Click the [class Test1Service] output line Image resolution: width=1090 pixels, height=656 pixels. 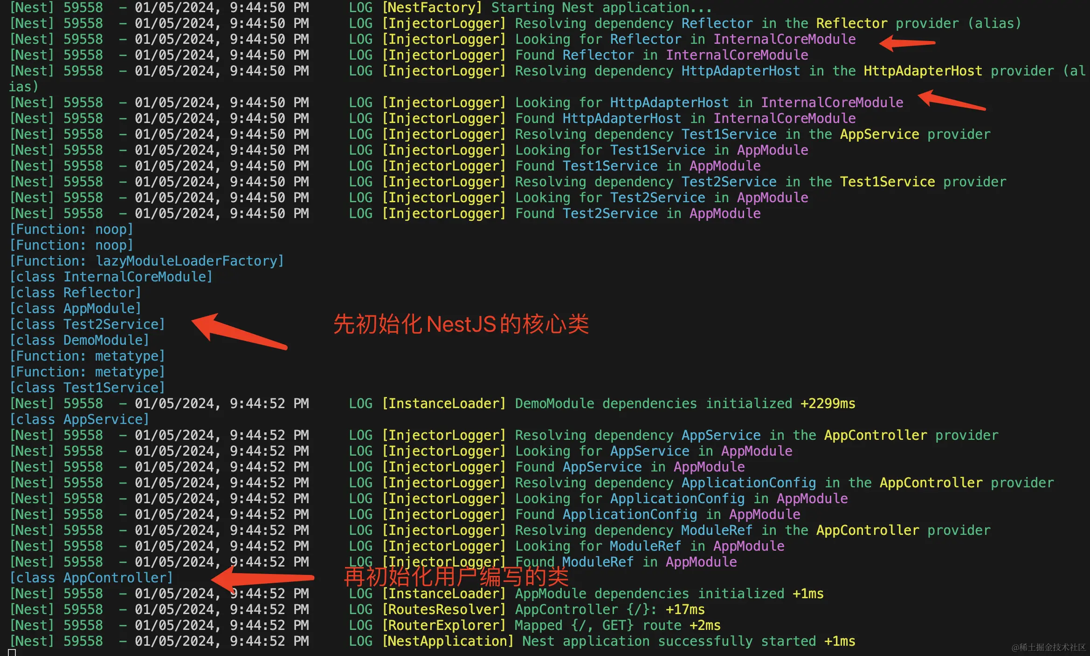pos(87,388)
